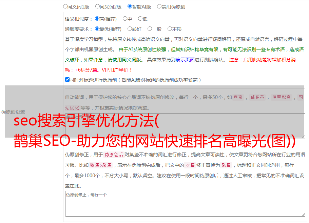Set 通顺度要求 to 最优(推荐)
The image size is (309, 223).
[x=97, y=29]
